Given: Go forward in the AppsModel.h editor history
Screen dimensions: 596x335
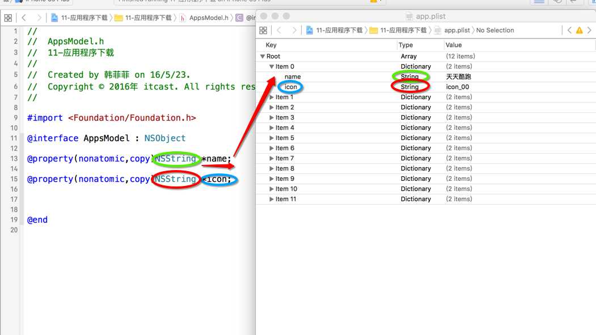Looking at the screenshot, I should 39,18.
